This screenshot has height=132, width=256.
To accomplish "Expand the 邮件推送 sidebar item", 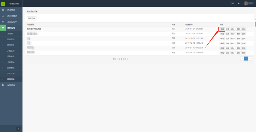I will pos(11,68).
